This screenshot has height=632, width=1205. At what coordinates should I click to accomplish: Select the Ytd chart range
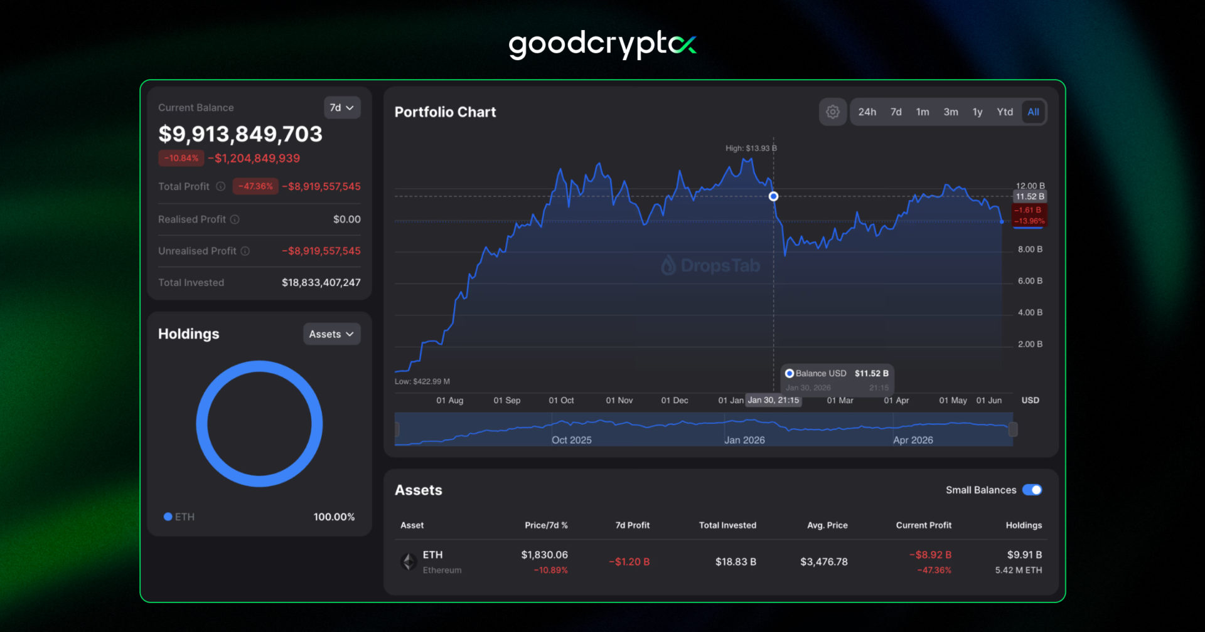(1005, 112)
